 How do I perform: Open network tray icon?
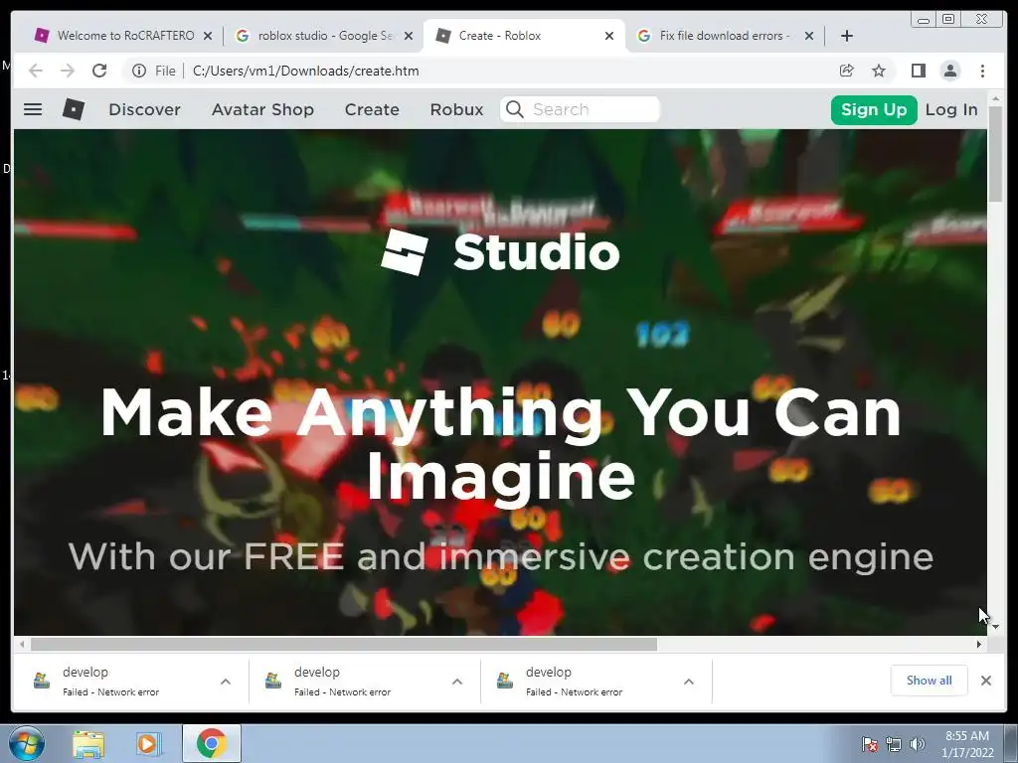894,744
